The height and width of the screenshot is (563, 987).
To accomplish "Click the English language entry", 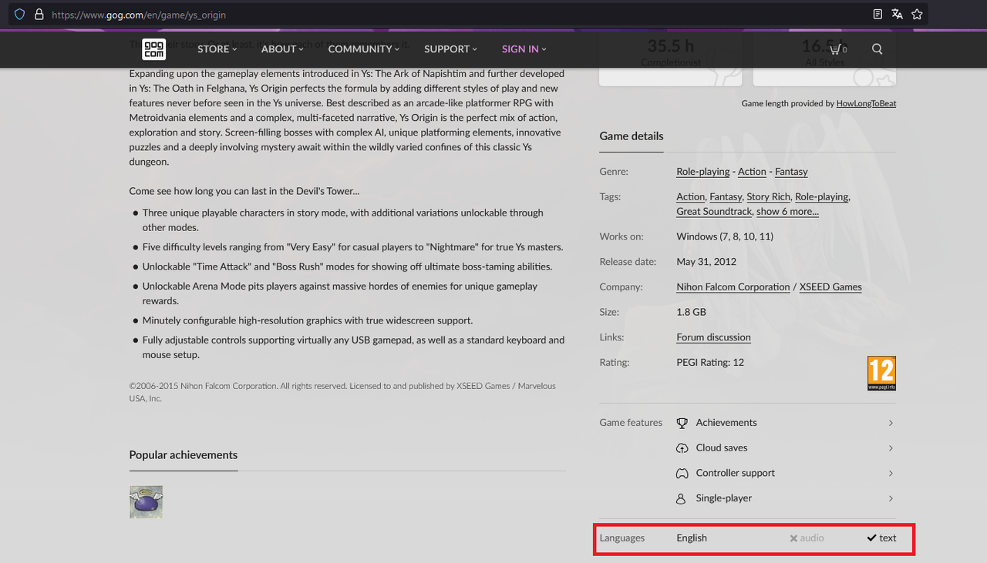I will tap(692, 538).
